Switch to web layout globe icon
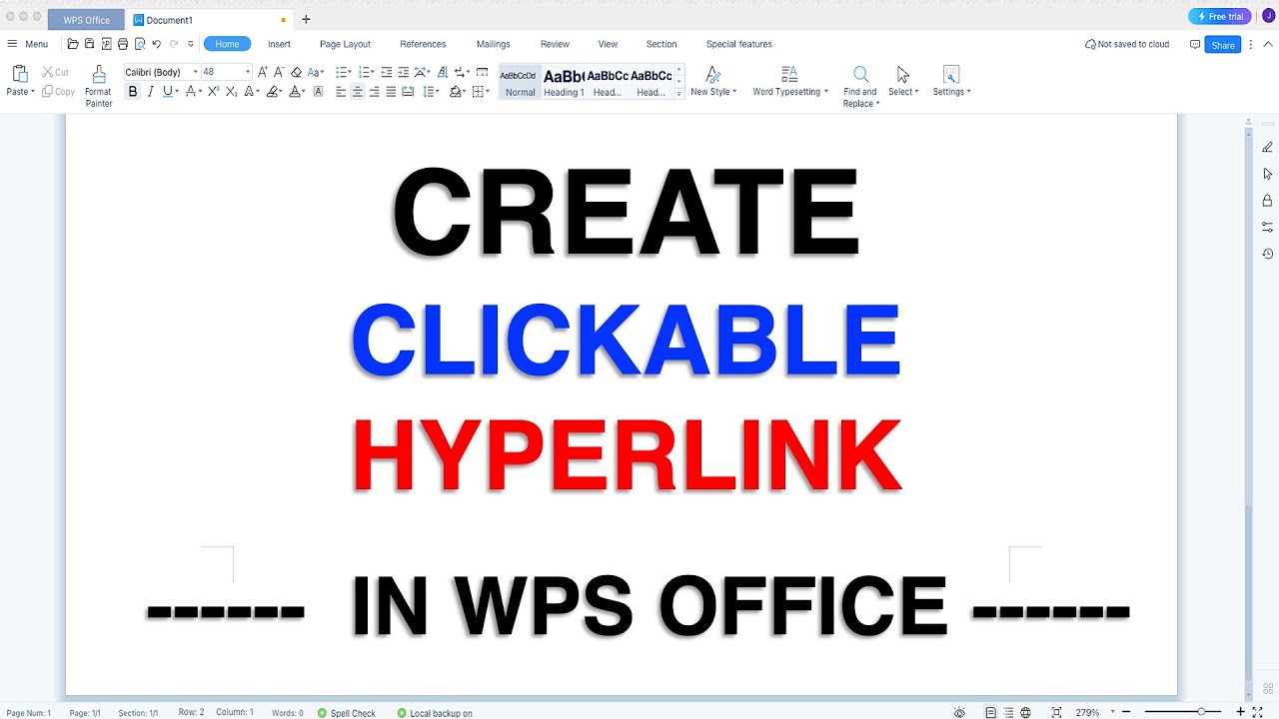Viewport: 1279px width, 719px height. pos(1025,712)
